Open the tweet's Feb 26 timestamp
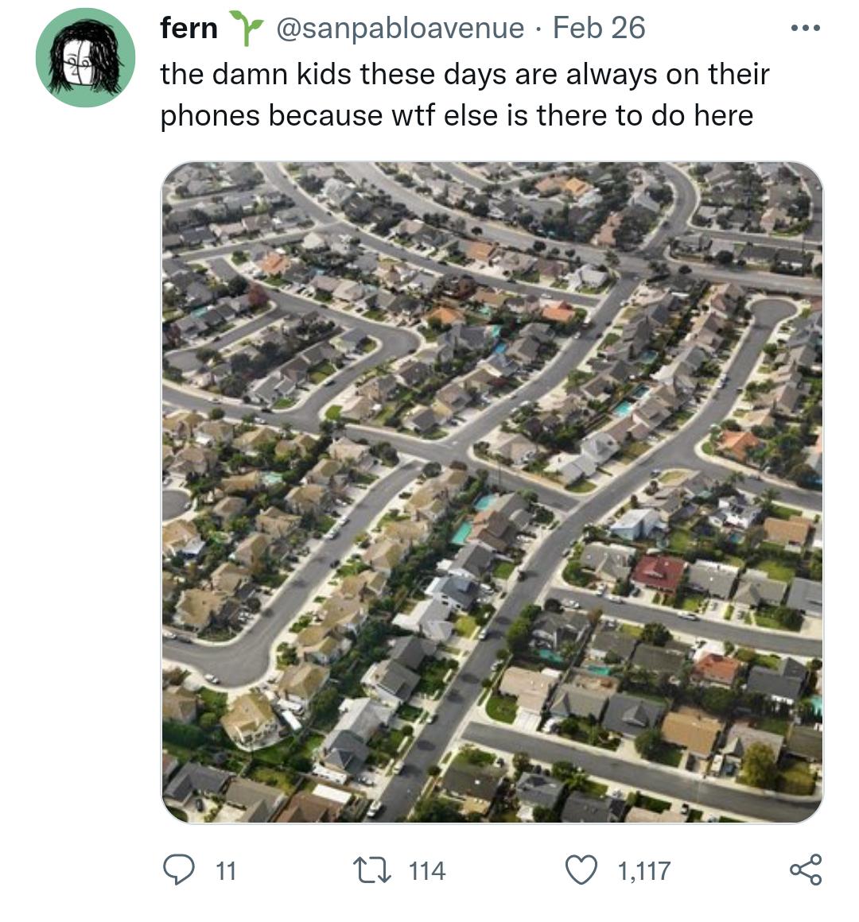 click(x=599, y=29)
